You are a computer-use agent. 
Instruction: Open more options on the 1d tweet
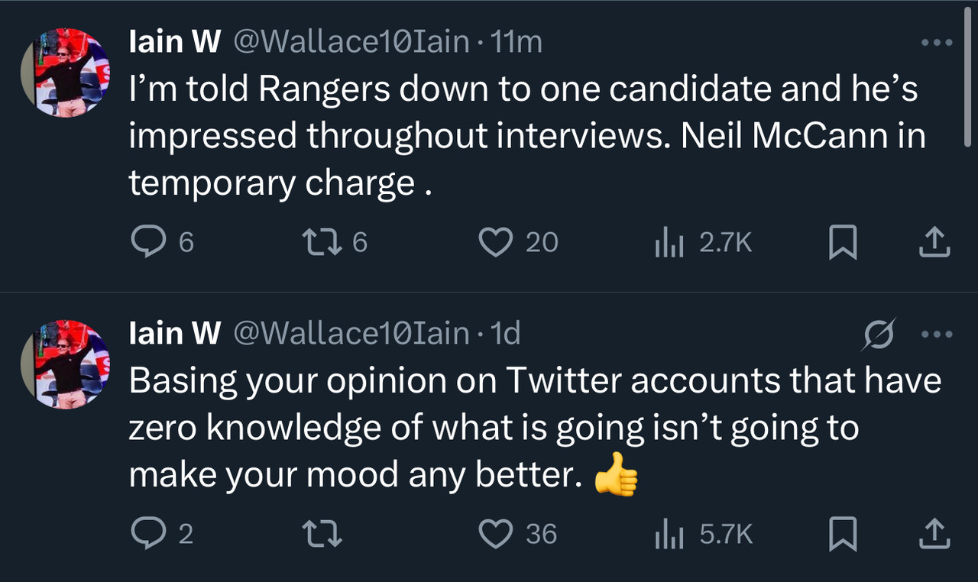click(x=937, y=335)
